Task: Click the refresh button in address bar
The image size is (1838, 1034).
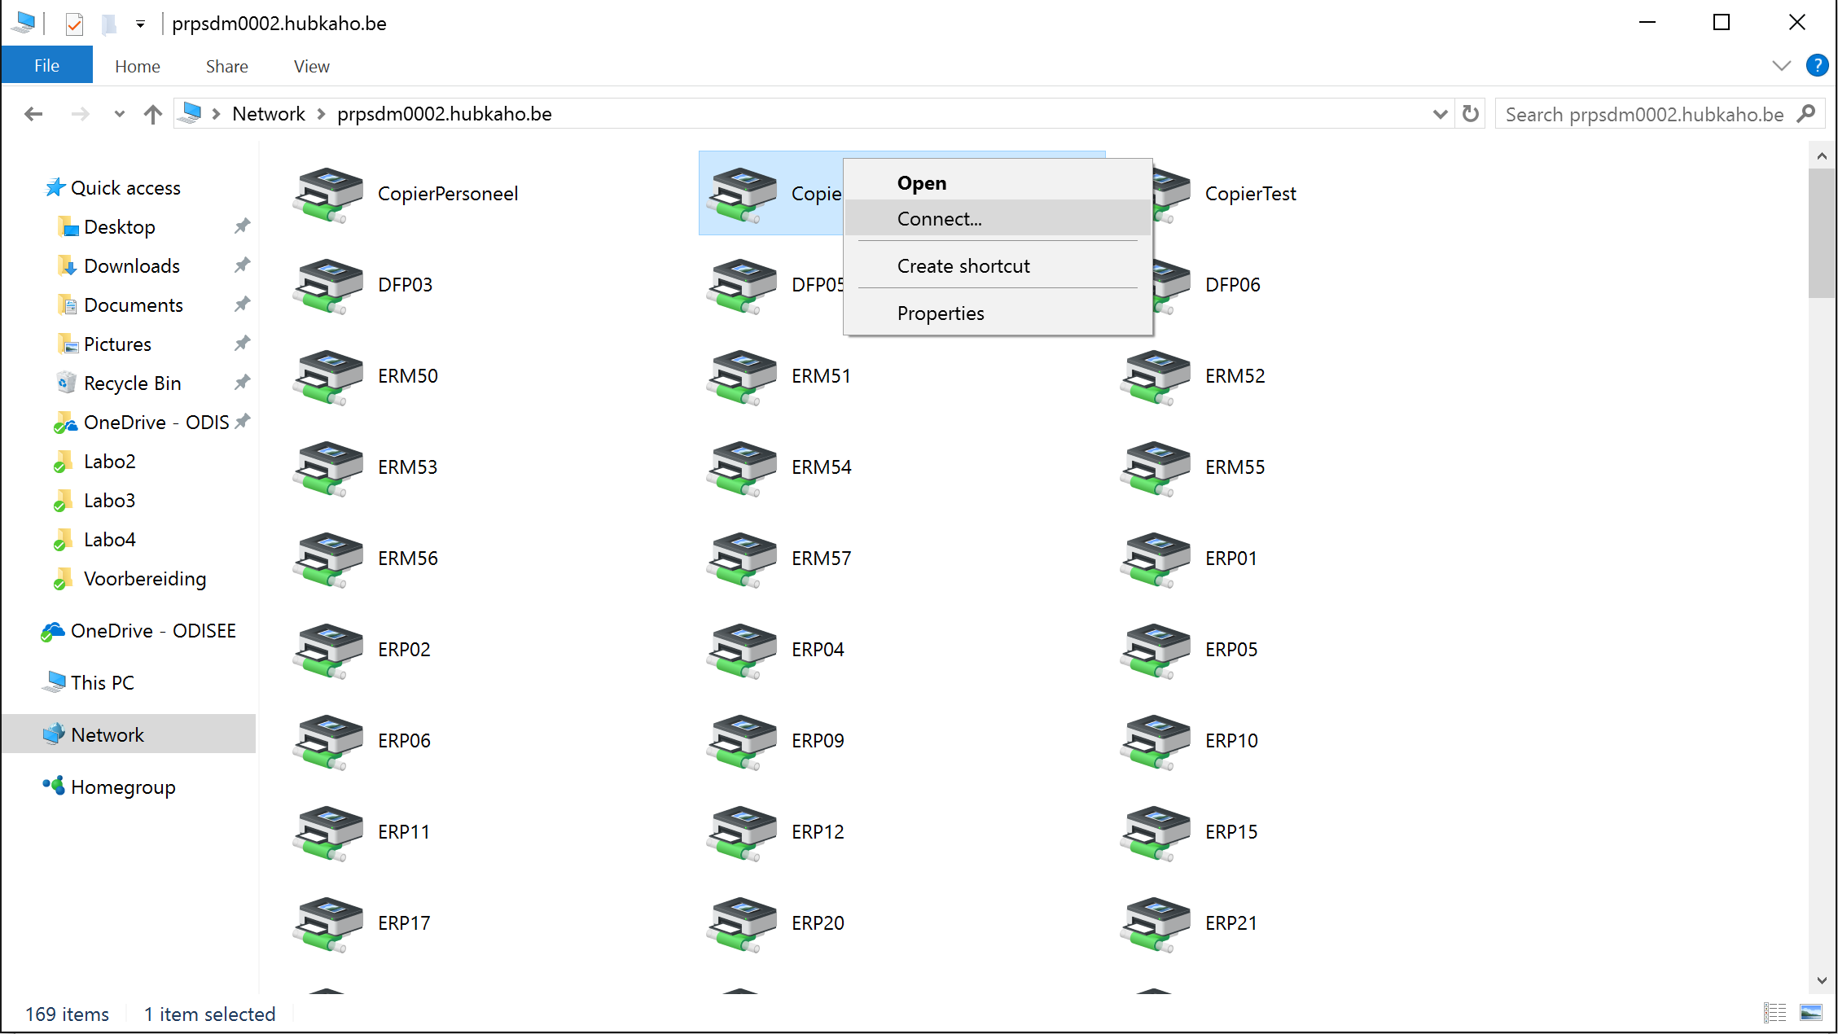Action: pos(1470,114)
